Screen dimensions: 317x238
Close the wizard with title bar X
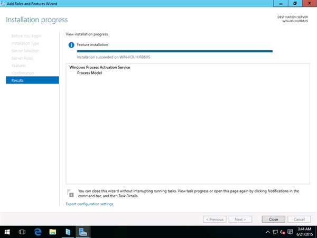tap(310, 4)
